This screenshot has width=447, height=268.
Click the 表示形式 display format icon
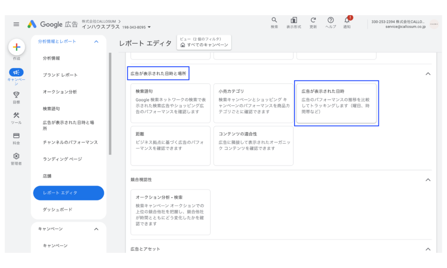[x=293, y=21]
